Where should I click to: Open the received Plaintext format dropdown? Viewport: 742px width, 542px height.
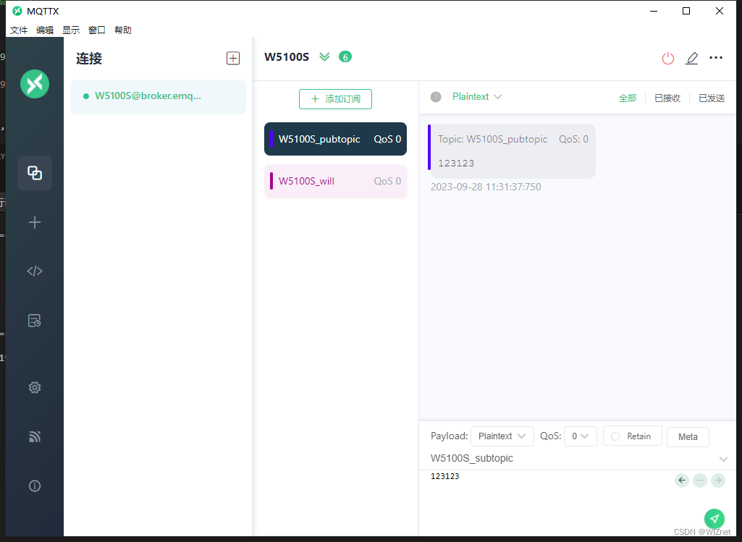[x=477, y=96]
